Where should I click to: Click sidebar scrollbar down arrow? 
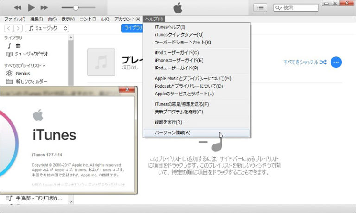[x=71, y=202]
